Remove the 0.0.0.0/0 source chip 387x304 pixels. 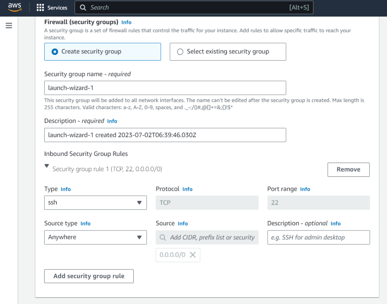click(192, 255)
